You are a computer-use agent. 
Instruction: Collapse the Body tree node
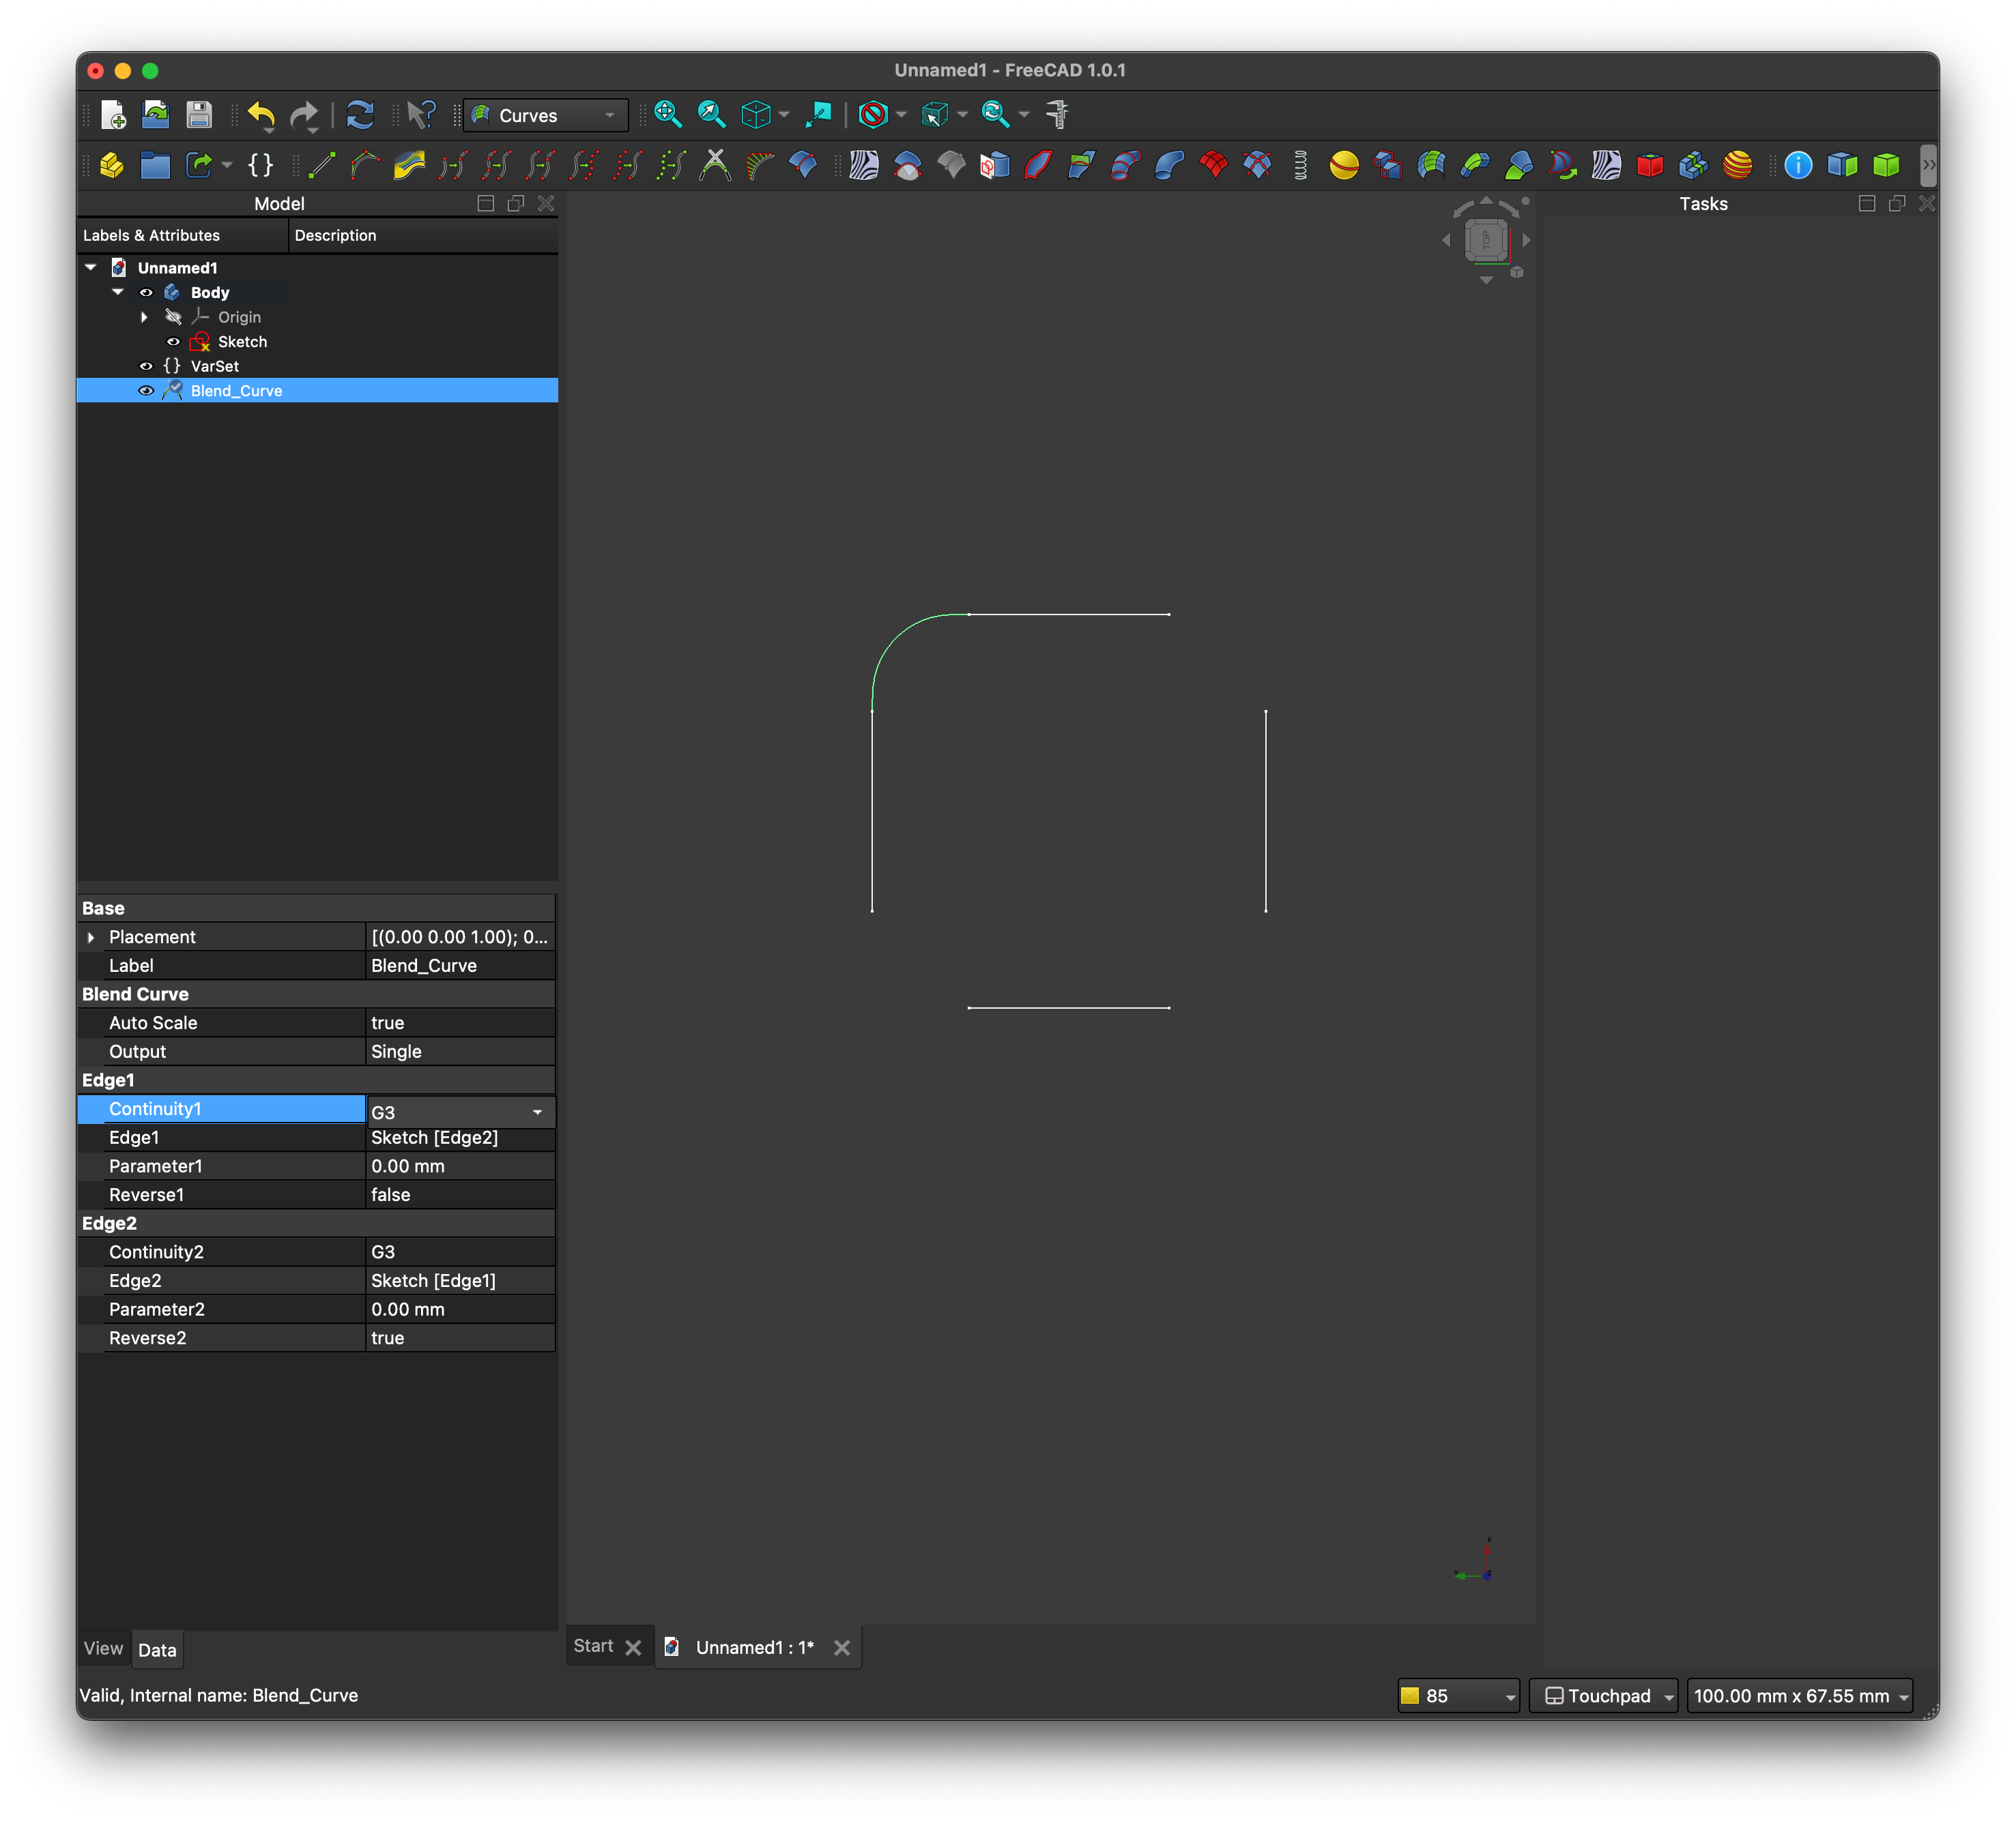(x=118, y=293)
